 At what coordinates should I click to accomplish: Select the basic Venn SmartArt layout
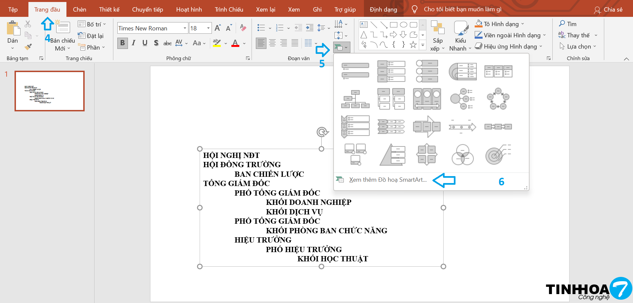click(462, 155)
